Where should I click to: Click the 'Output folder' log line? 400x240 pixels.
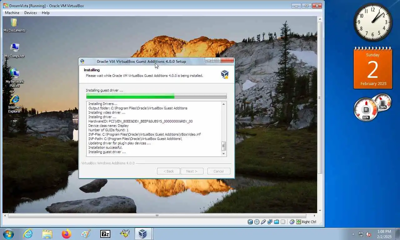138,108
